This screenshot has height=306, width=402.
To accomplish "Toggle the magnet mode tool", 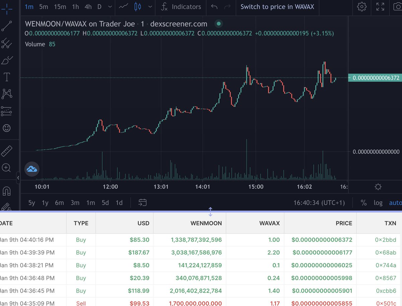I will pos(6,191).
